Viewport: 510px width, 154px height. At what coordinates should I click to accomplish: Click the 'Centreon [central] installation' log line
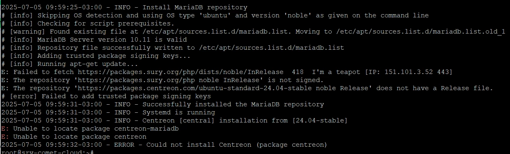click(x=174, y=120)
